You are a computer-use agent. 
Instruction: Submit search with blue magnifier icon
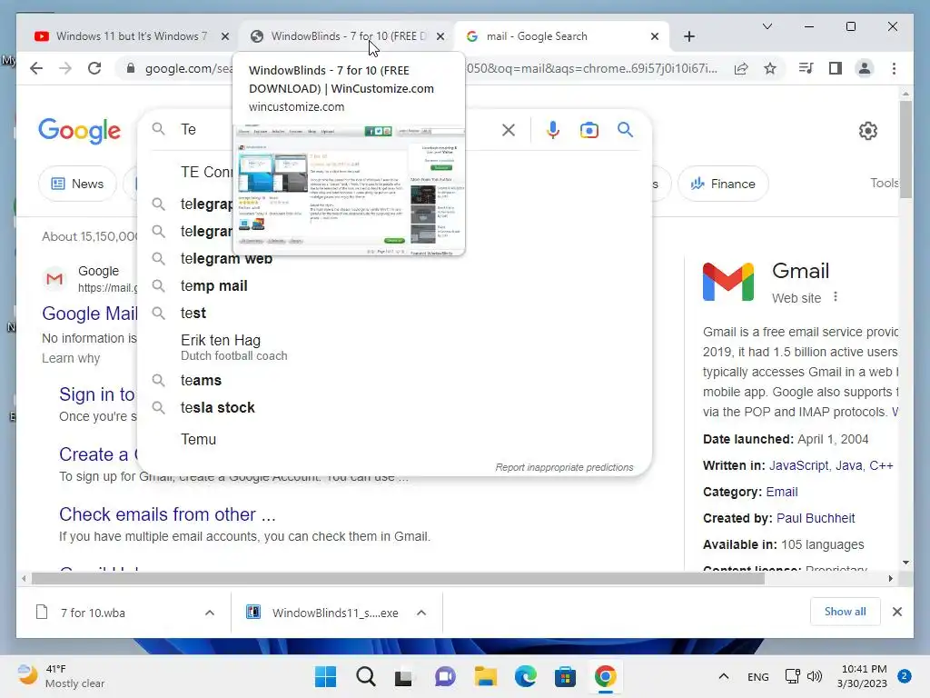coord(625,129)
